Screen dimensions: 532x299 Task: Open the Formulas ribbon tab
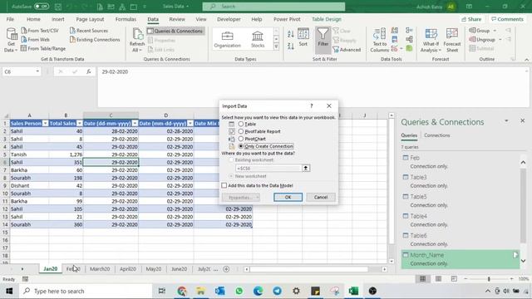(x=126, y=19)
